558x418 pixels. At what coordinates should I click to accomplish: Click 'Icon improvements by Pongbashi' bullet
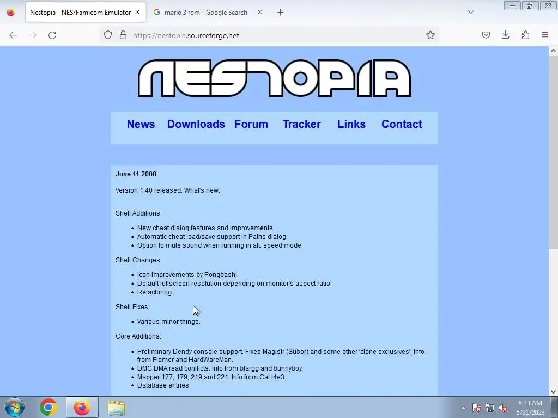click(188, 275)
